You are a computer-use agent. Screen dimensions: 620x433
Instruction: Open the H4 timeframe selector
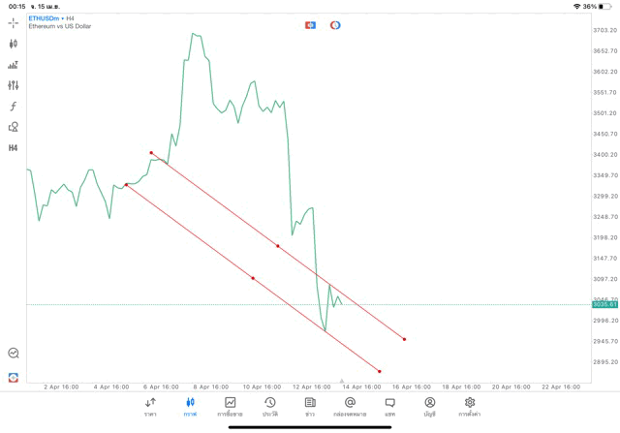click(14, 148)
